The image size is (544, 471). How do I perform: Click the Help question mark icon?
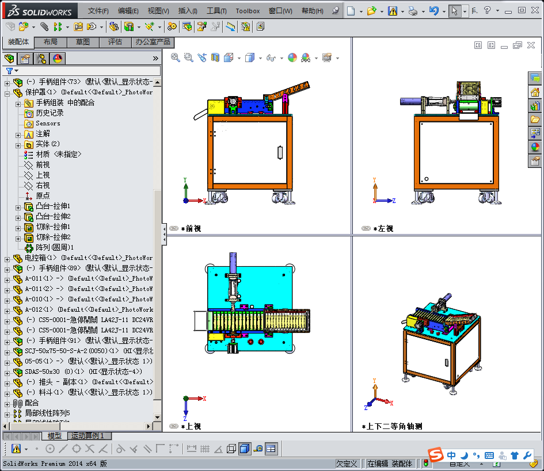pos(488,10)
